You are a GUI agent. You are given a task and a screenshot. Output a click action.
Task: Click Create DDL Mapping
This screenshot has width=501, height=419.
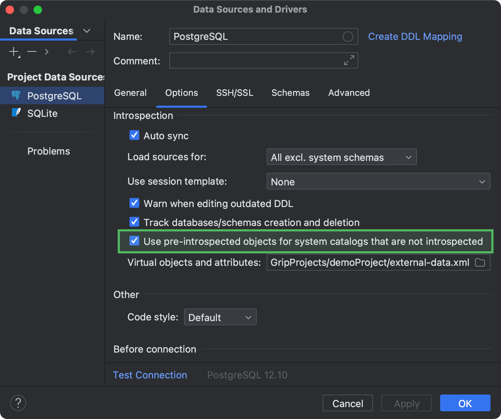(x=415, y=36)
